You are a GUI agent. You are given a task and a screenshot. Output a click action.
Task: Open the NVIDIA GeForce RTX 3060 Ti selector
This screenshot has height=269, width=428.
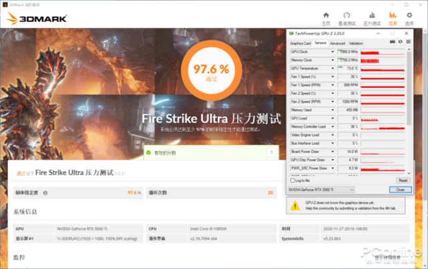(321, 190)
